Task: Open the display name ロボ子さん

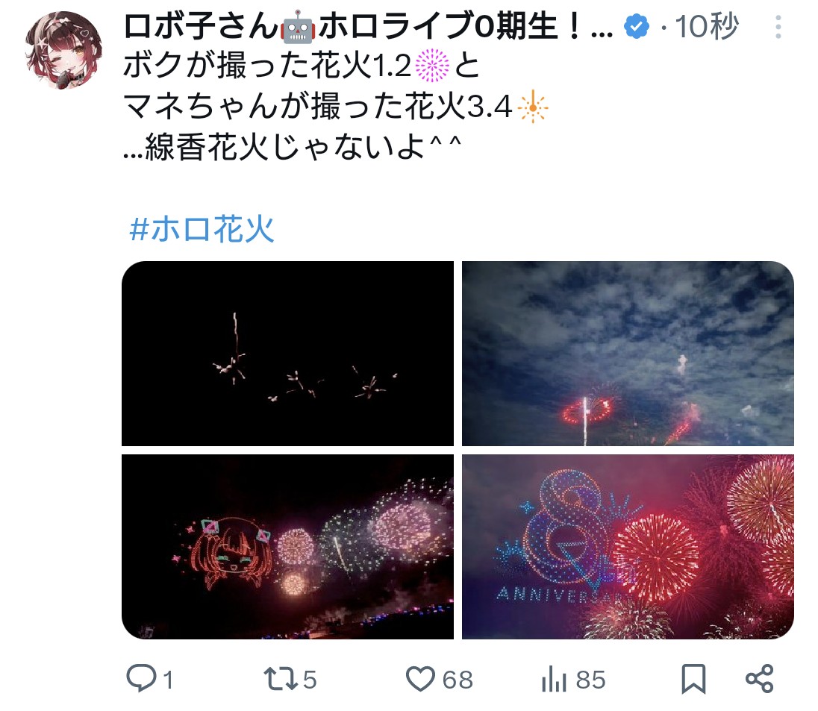Action: click(201, 26)
